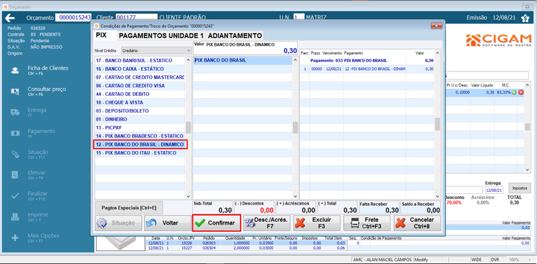
Task: Click the Cliente code field 001177
Action: pos(136,18)
